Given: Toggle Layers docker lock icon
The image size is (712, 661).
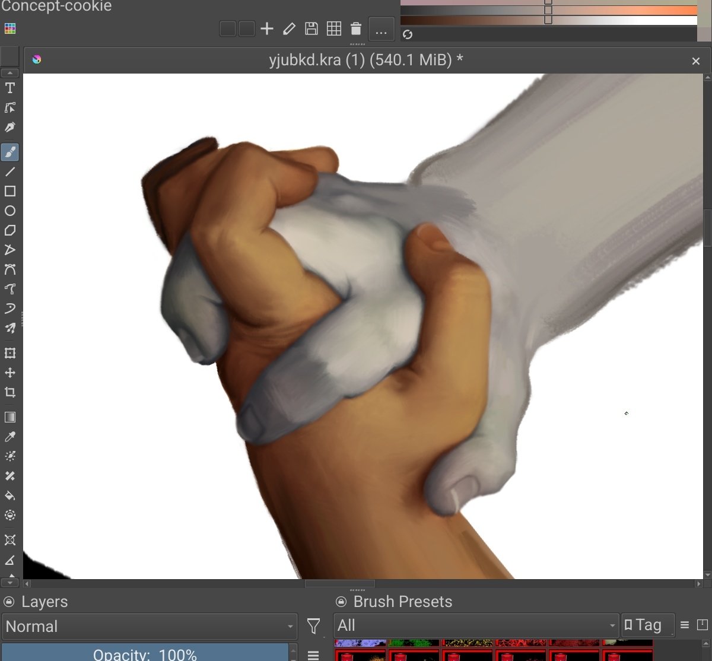Looking at the screenshot, I should click(x=9, y=602).
